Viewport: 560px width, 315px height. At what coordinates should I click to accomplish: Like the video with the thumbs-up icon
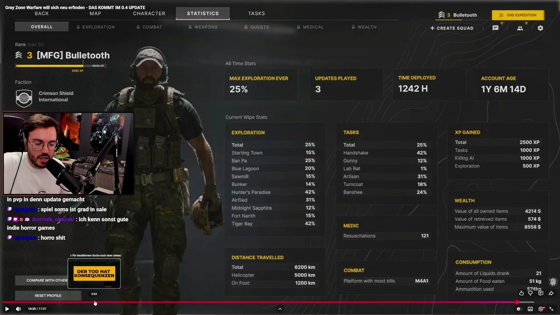point(521,293)
